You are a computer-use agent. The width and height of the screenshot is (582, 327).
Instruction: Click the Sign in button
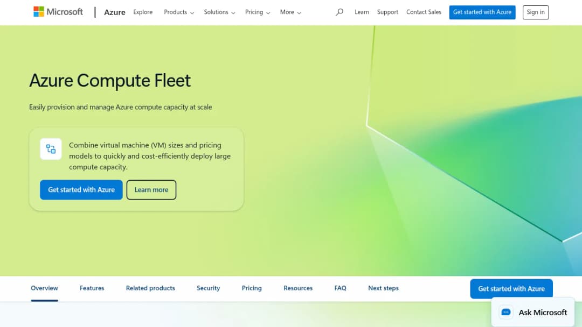tap(536, 12)
